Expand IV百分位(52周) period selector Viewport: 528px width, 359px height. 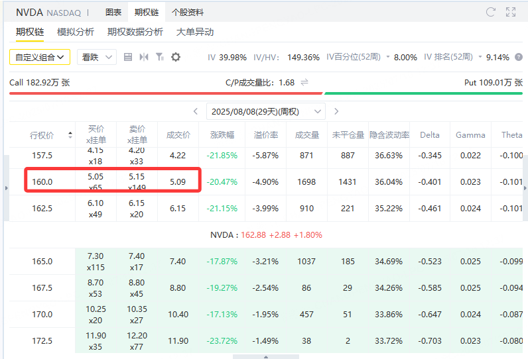click(388, 57)
